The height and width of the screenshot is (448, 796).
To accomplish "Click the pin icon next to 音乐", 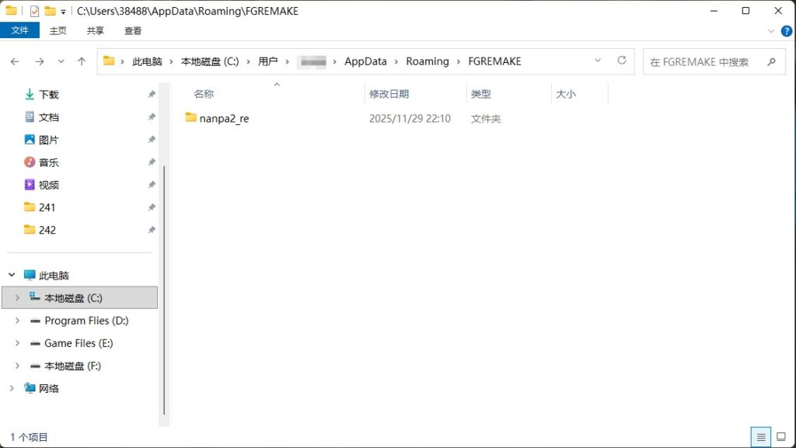I will pyautogui.click(x=152, y=162).
